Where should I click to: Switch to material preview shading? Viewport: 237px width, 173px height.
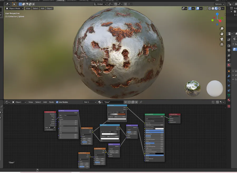pyautogui.click(x=216, y=8)
